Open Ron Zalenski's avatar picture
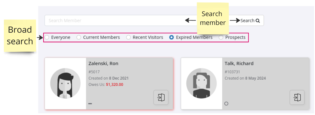 65,83
